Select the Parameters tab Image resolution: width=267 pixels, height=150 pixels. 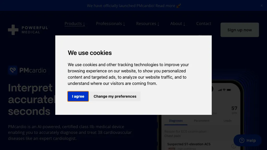click(x=202, y=121)
